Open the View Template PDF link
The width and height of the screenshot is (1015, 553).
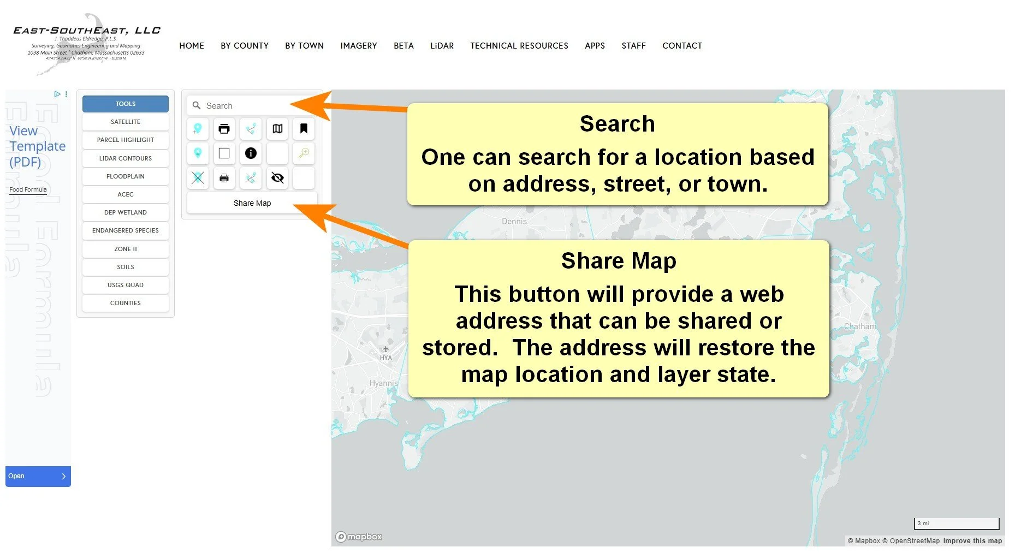37,146
